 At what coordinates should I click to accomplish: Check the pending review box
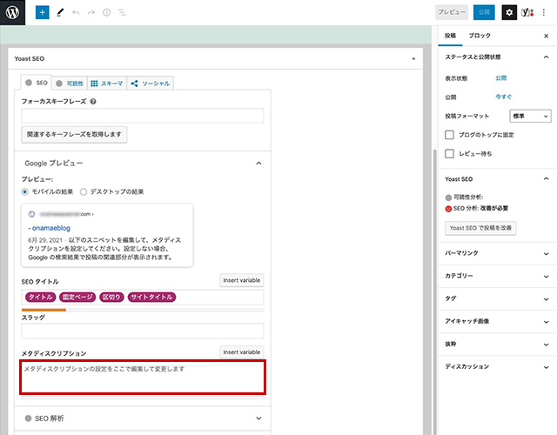click(x=449, y=154)
